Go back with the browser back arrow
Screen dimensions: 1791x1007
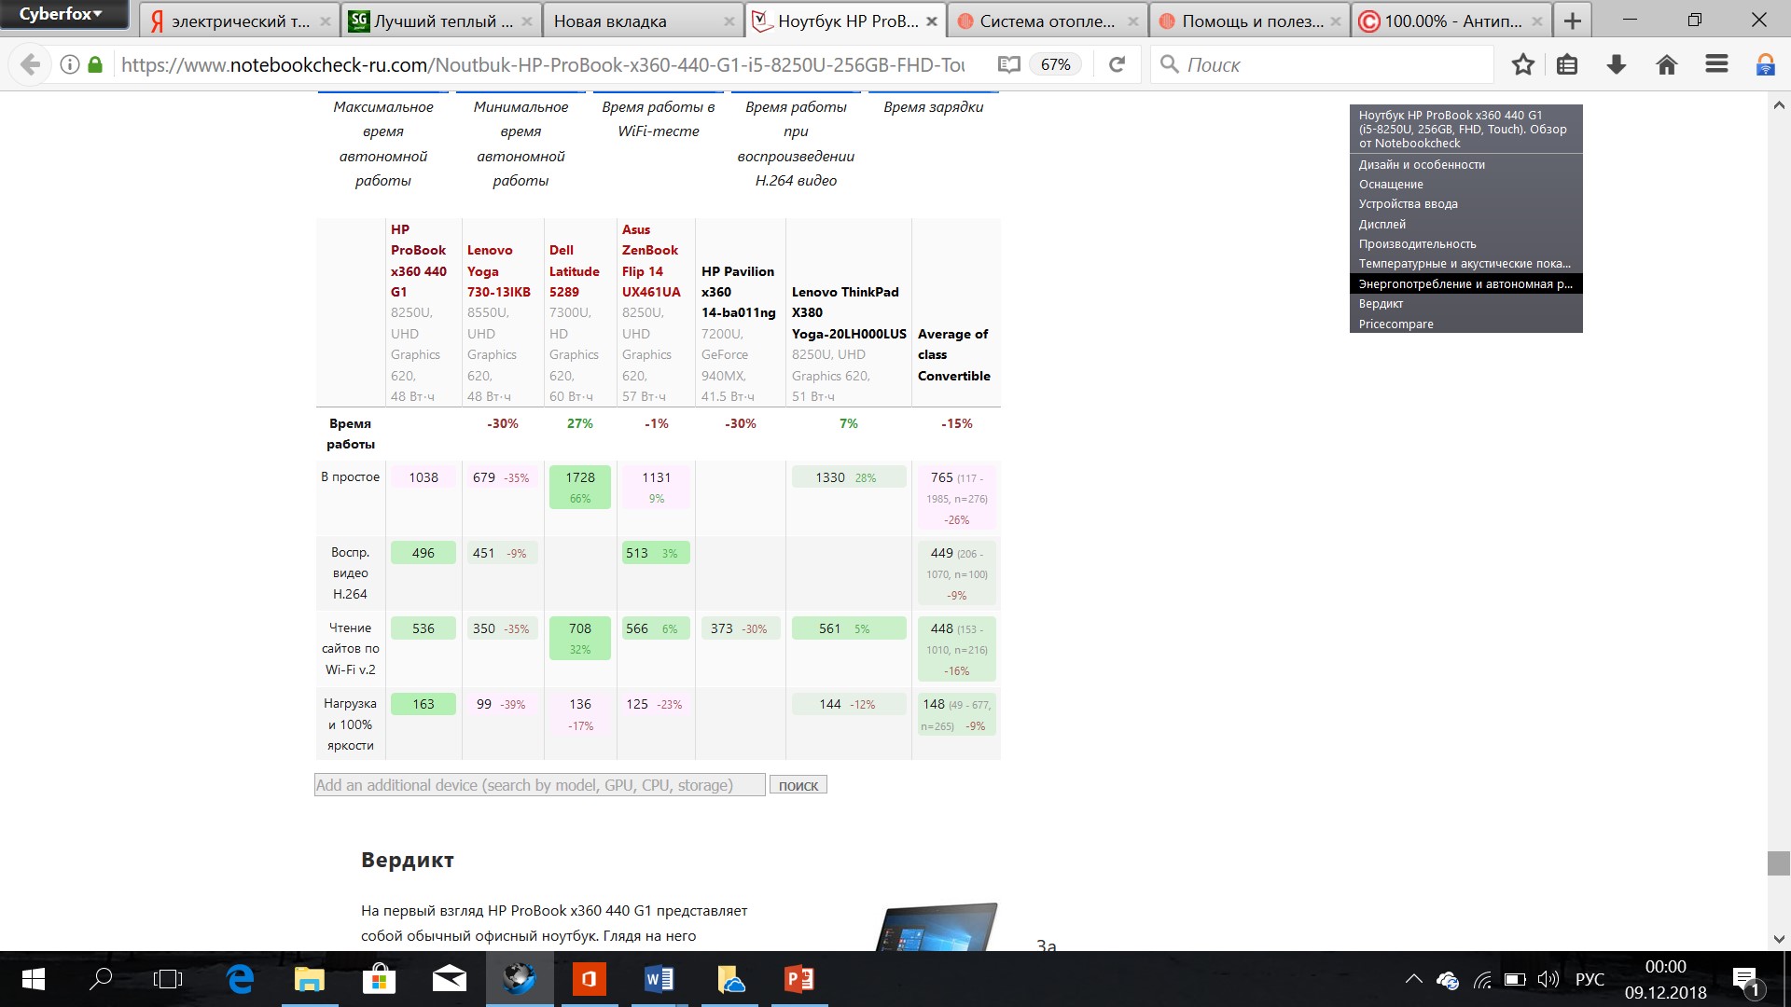(x=30, y=64)
